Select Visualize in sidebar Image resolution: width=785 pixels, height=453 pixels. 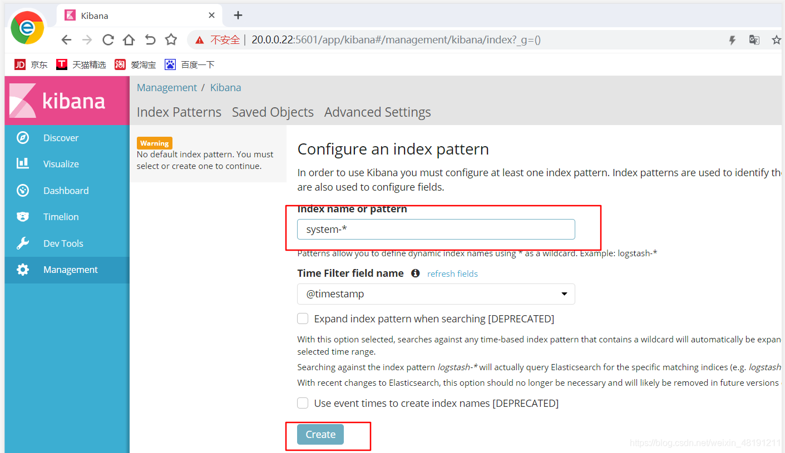click(67, 164)
